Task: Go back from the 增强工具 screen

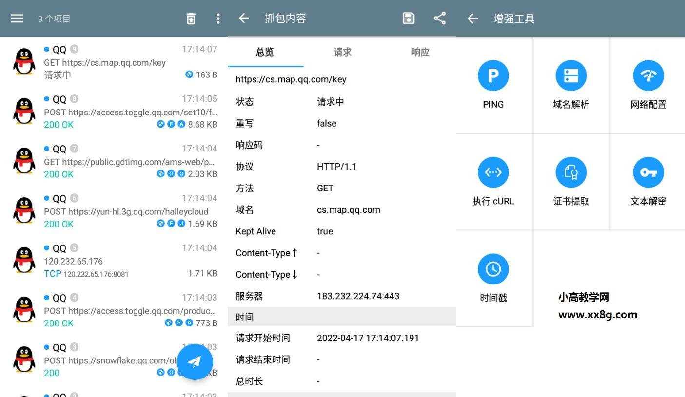Action: pos(472,18)
